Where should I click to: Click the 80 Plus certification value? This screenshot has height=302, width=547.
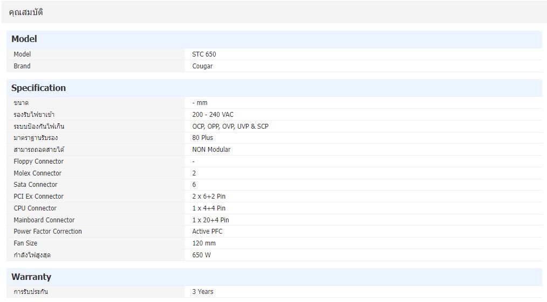pos(202,138)
